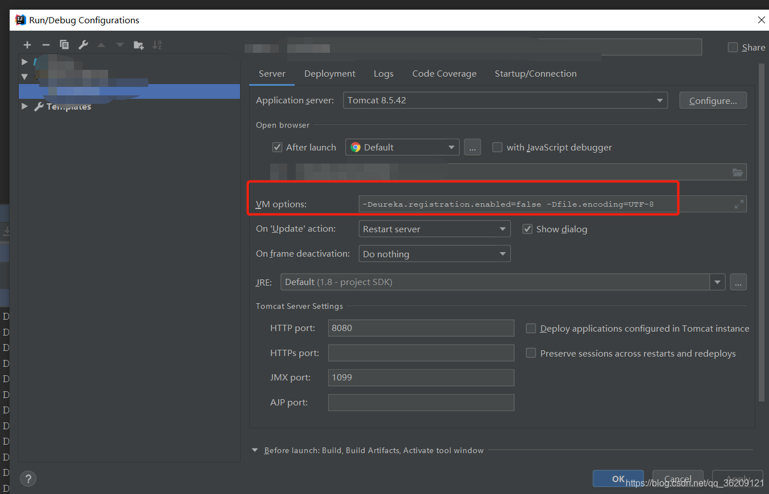Click the configuration Name field
769x494 pixels.
pyautogui.click(x=494, y=47)
